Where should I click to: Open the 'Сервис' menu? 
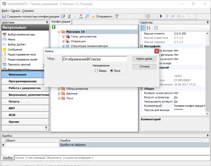(15, 11)
